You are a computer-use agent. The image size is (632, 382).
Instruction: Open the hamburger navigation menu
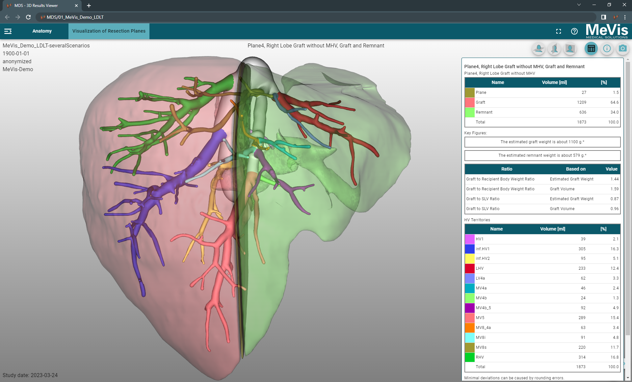[x=8, y=31]
